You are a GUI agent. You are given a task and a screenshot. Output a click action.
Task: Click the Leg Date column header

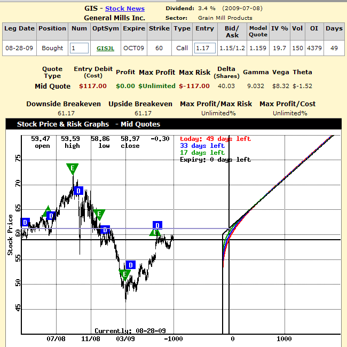click(19, 28)
